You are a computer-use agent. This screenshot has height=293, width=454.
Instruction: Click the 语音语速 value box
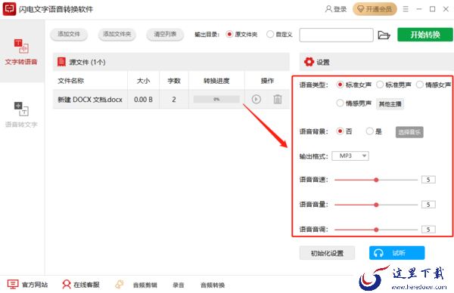428,180
